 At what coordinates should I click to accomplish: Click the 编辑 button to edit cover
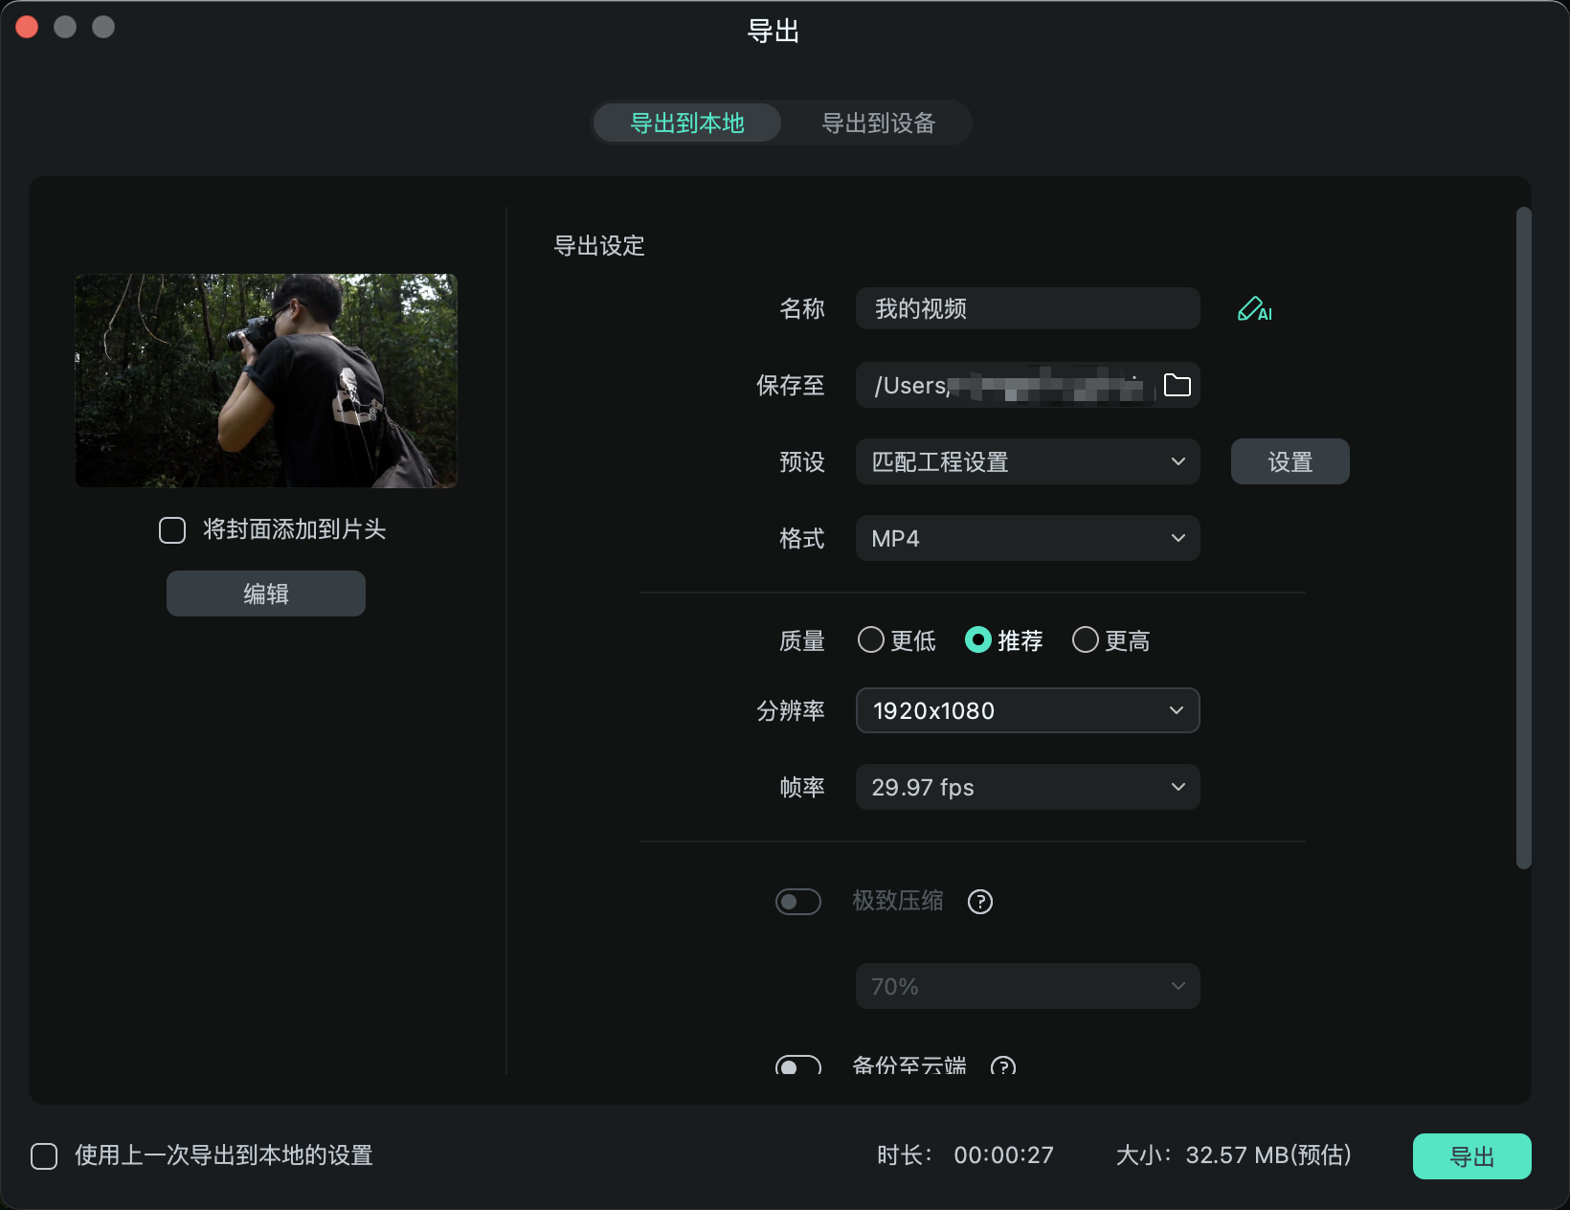(x=265, y=593)
